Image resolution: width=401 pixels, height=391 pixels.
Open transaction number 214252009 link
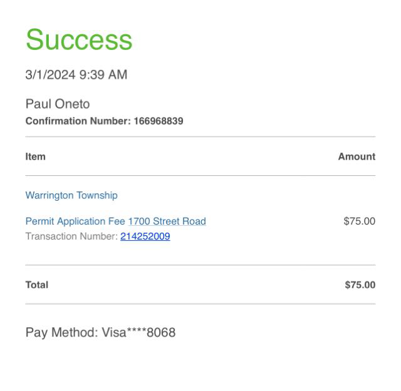pos(145,236)
